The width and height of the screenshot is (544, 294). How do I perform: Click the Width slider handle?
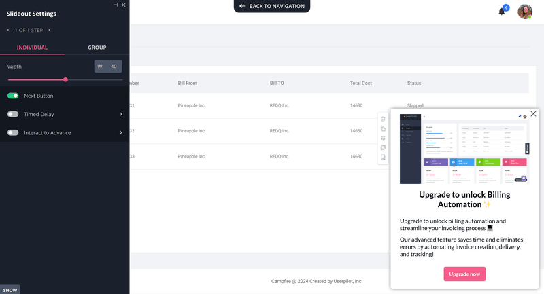click(65, 79)
